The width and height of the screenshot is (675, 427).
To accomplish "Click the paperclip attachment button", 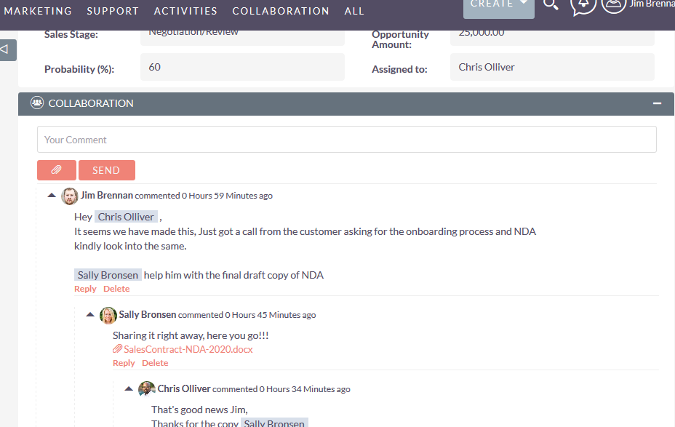I will [57, 170].
